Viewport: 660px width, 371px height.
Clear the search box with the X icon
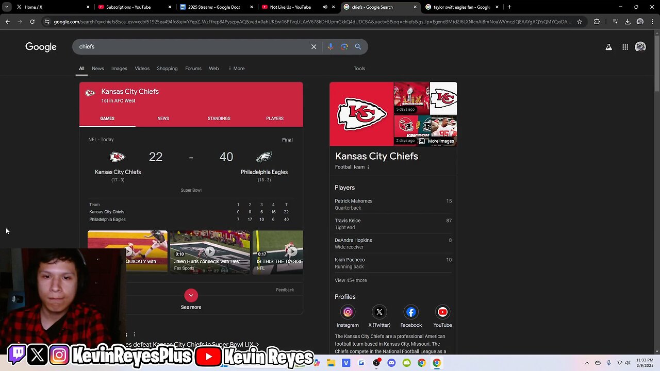(313, 47)
